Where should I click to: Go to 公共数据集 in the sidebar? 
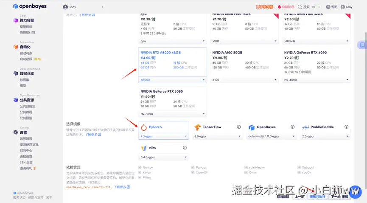[28, 106]
